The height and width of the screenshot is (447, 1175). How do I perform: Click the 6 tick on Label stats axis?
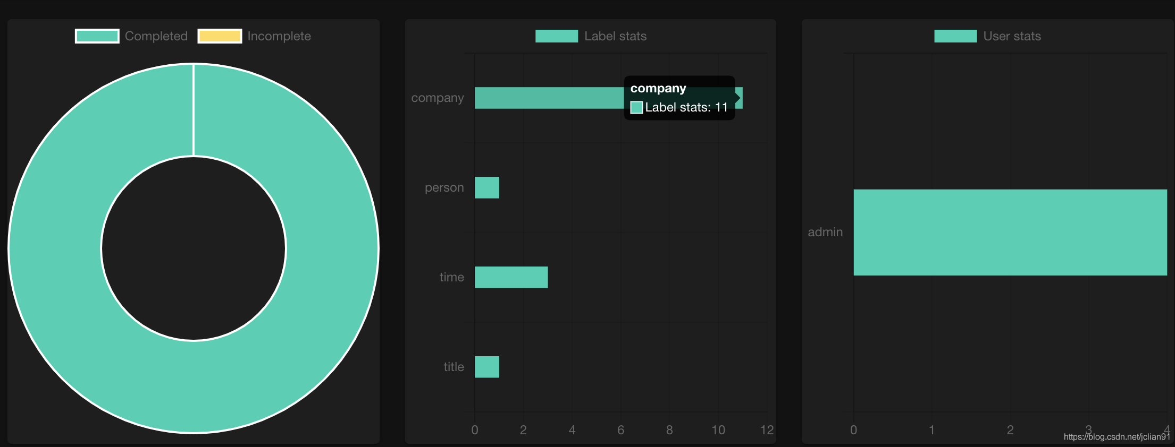click(x=620, y=430)
